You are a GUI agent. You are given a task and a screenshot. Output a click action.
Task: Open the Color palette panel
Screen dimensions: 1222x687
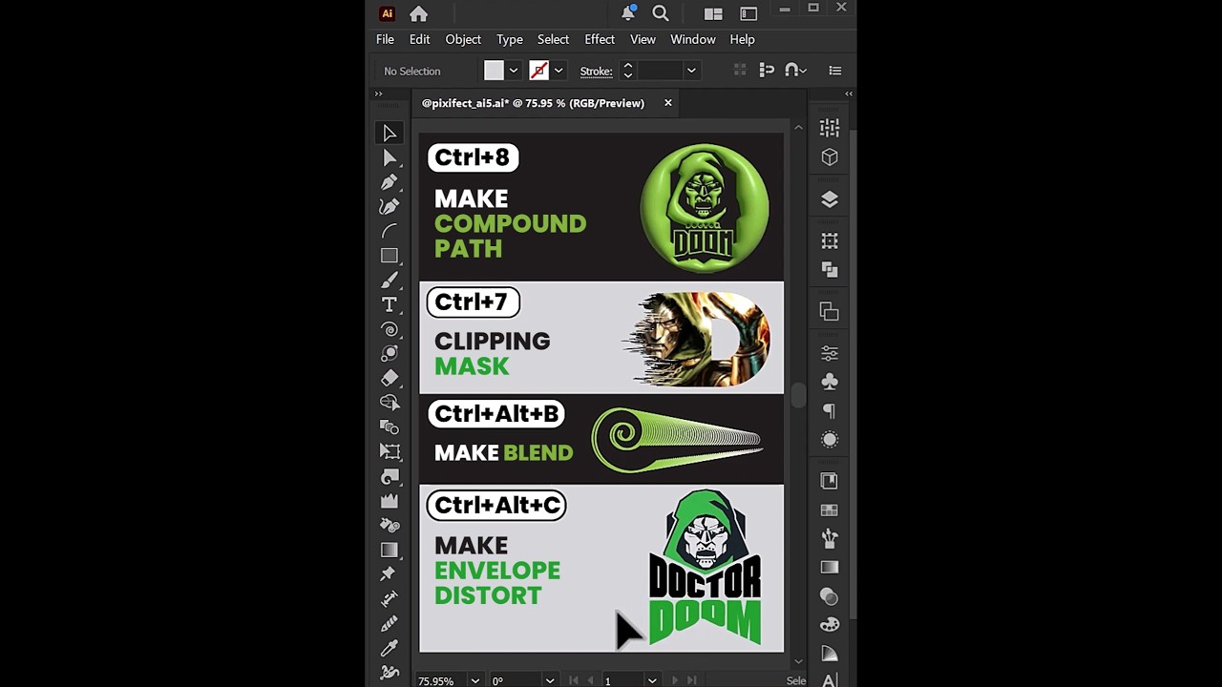click(x=830, y=625)
